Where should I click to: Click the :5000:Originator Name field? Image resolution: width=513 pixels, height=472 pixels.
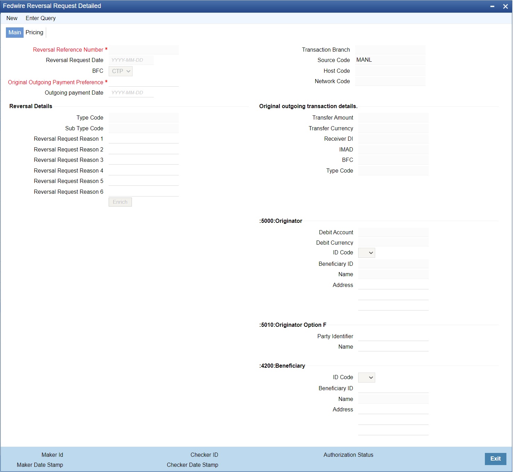[393, 274]
